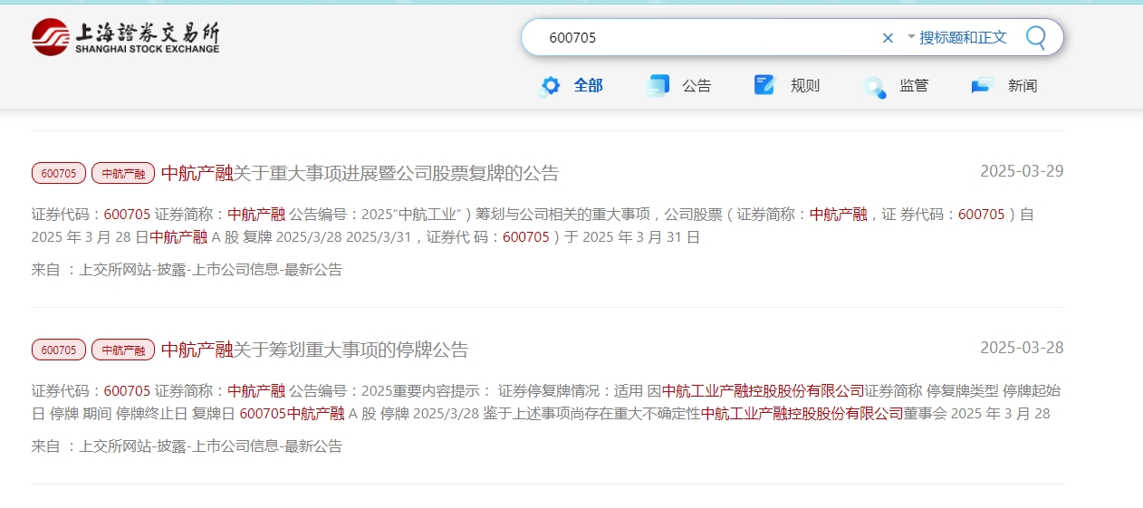This screenshot has width=1143, height=508.
Task: Click the magnifier search icon
Action: point(1035,37)
